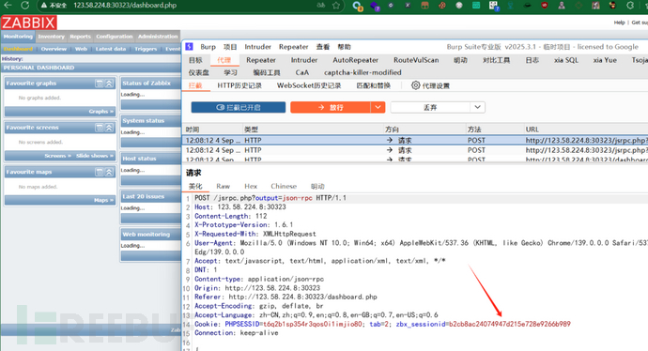Open the 项目 project menu
The height and width of the screenshot is (351, 648).
coord(230,47)
